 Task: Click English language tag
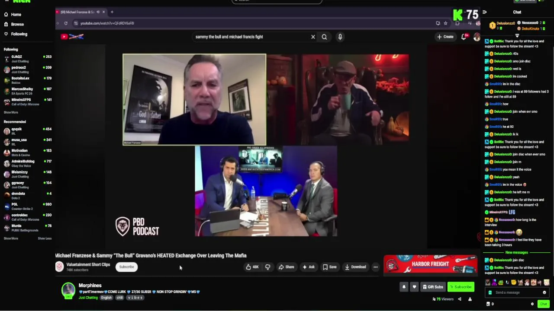(106, 298)
